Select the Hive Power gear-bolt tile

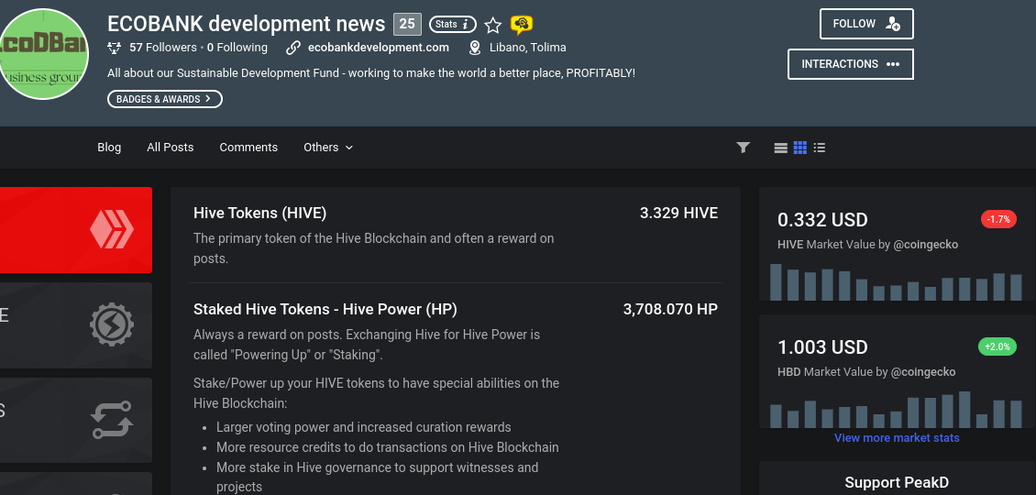(x=76, y=325)
